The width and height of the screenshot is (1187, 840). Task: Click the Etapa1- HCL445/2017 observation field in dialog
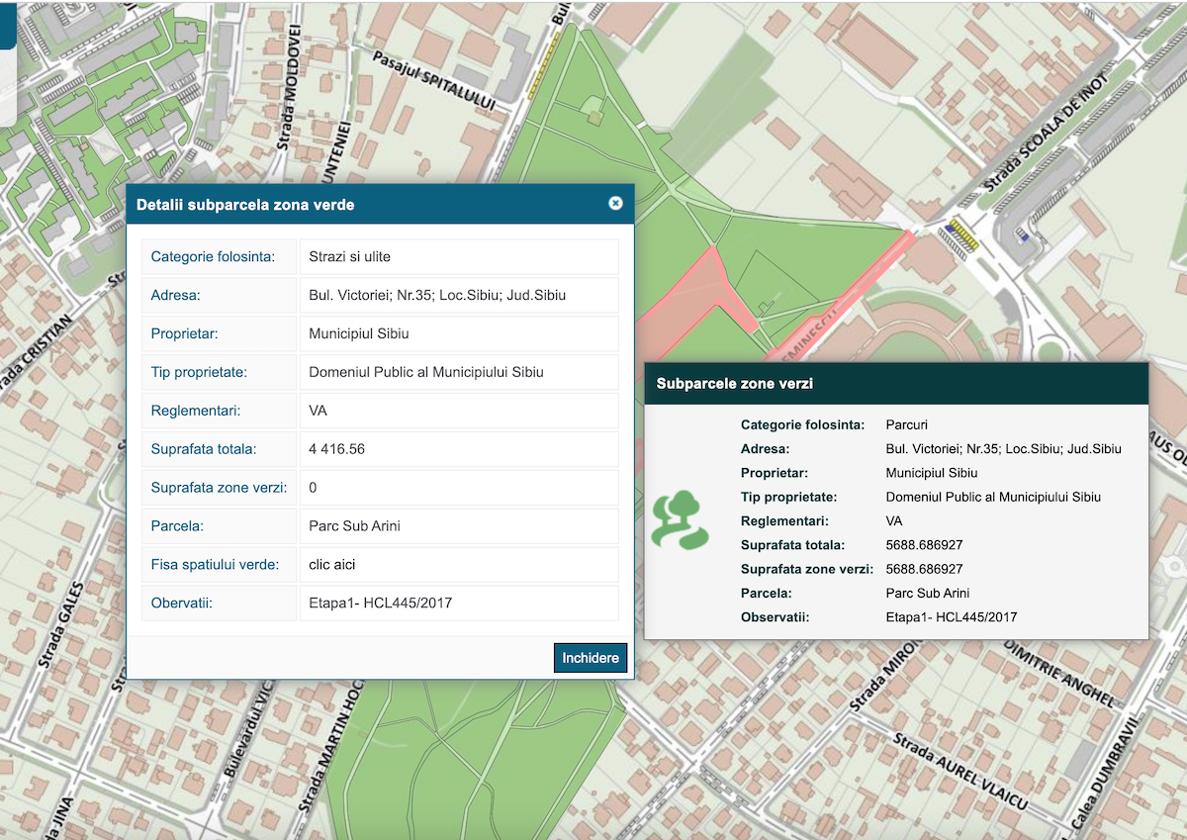(380, 604)
